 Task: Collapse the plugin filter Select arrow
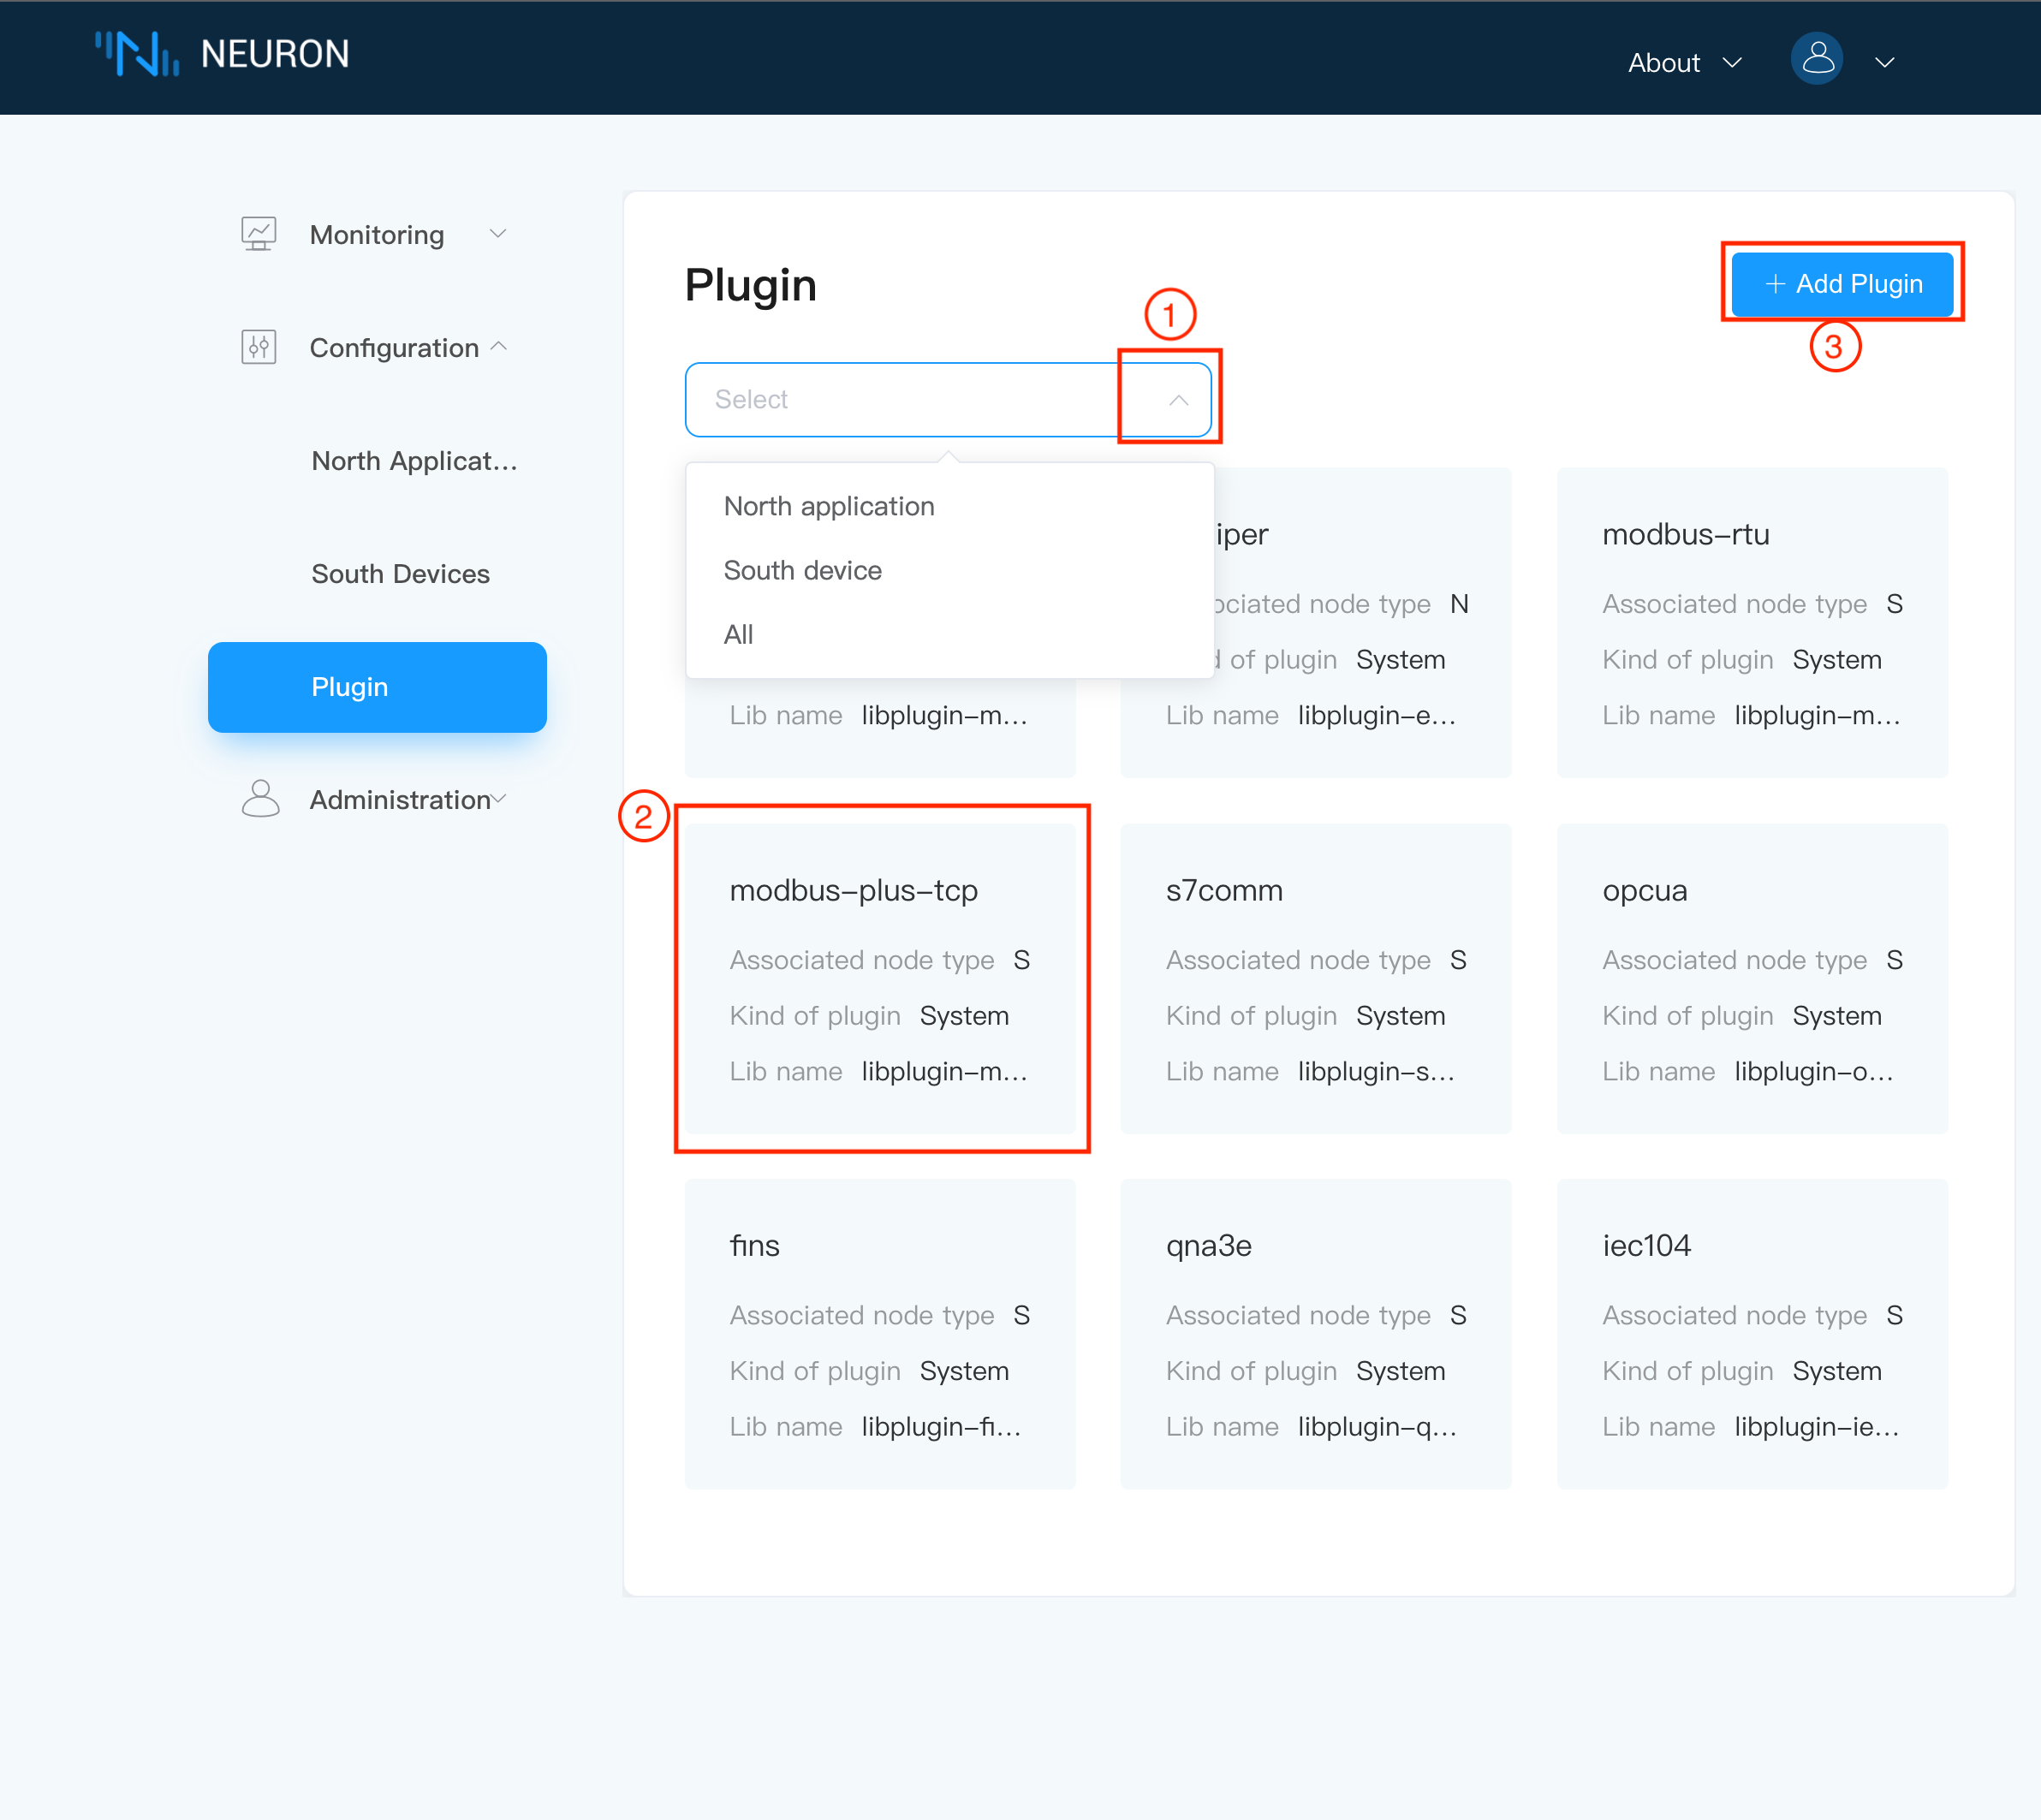(1178, 400)
